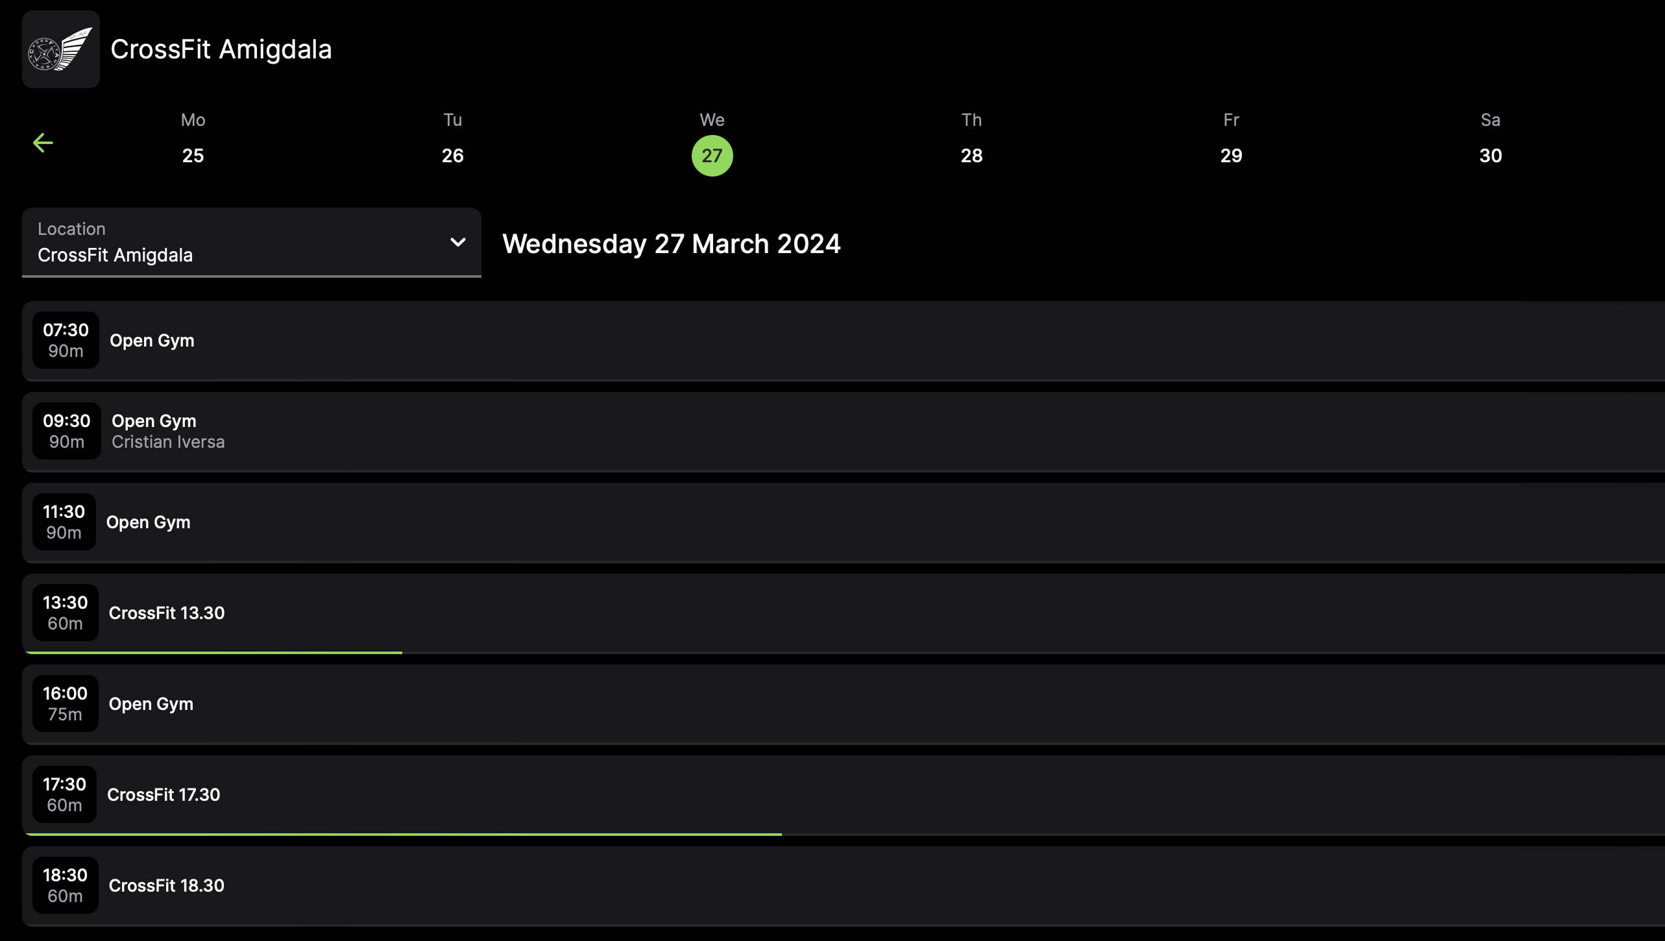Switch to Saturday 30
This screenshot has height=941, width=1665.
[1490, 155]
